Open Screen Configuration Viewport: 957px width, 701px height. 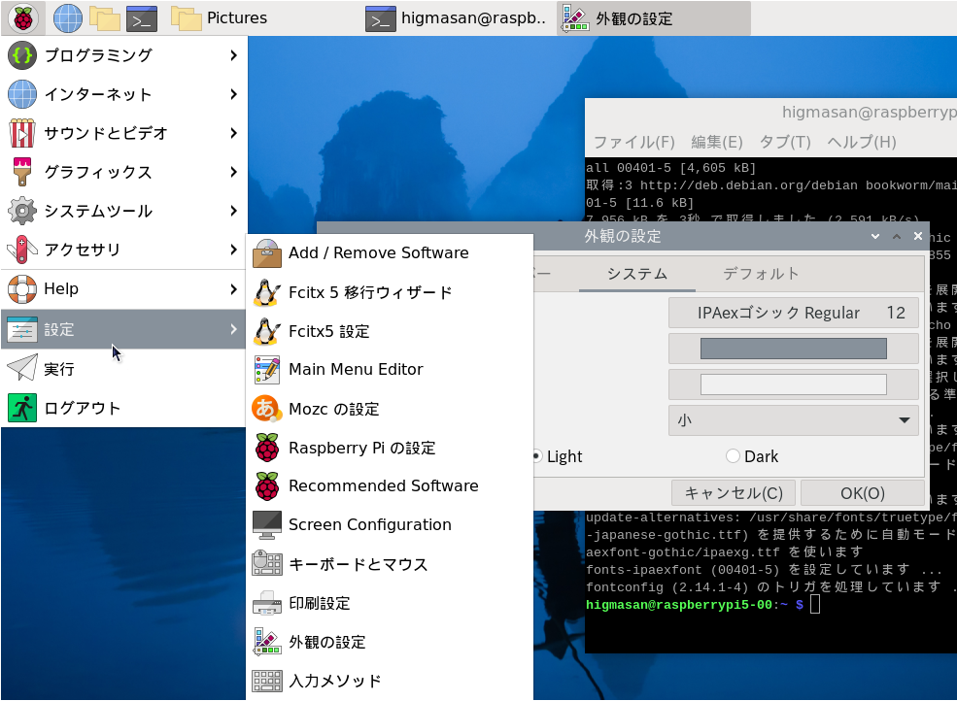[369, 525]
